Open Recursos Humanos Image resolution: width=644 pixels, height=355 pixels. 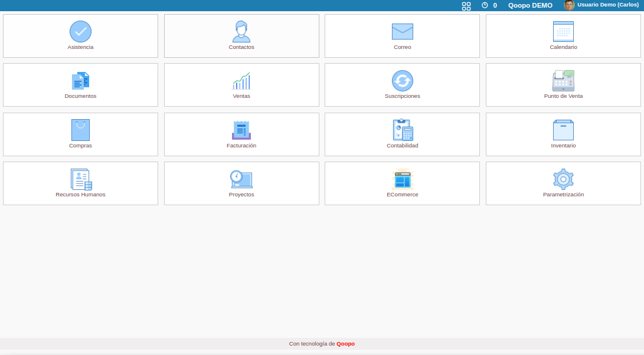pyautogui.click(x=80, y=183)
